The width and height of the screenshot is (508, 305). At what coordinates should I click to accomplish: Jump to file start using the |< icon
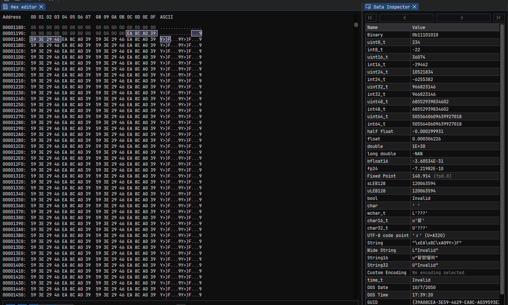click(x=370, y=17)
